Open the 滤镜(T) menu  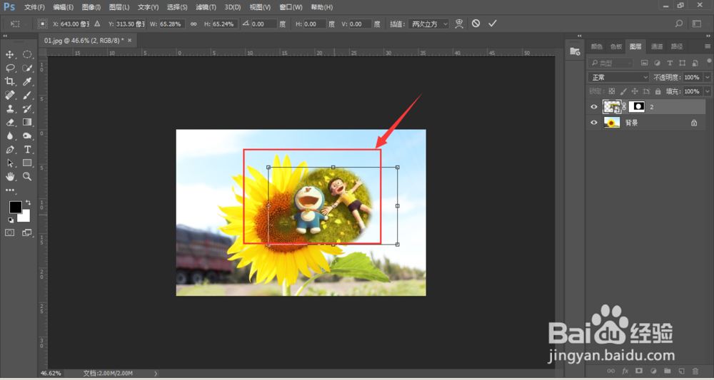[x=206, y=7]
